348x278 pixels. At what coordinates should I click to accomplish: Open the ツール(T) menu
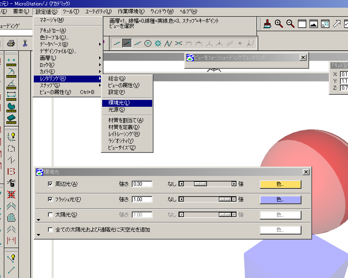coord(71,12)
